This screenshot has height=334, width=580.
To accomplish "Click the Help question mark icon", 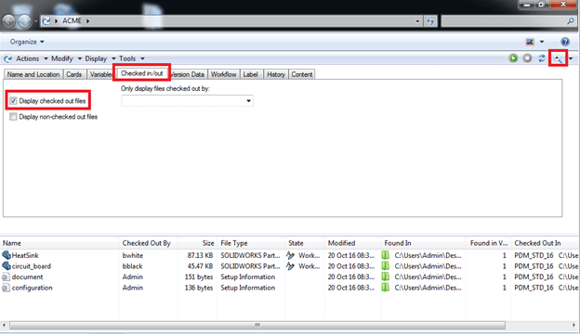I will click(x=565, y=42).
